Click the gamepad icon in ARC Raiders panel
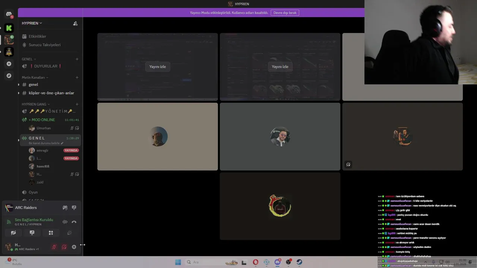This screenshot has width=477, height=268. (65, 208)
